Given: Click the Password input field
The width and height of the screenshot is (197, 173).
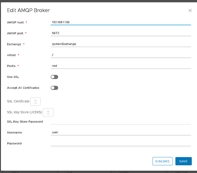Looking at the screenshot, I should (x=121, y=143).
